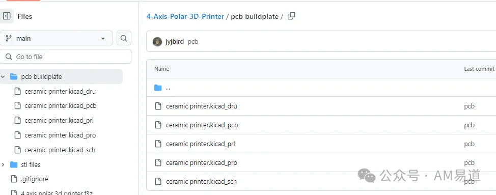Open the latest commit message pcb
496x195 pixels.
[x=192, y=42]
